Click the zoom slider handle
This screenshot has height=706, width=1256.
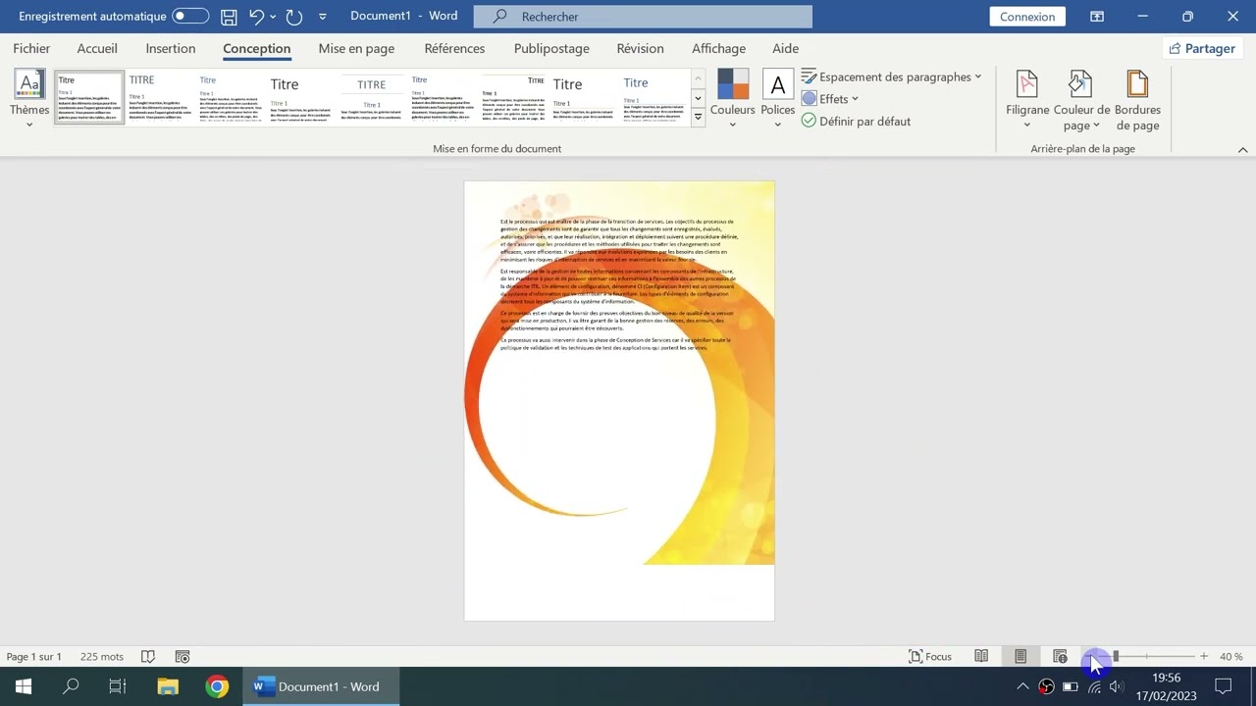click(x=1116, y=656)
